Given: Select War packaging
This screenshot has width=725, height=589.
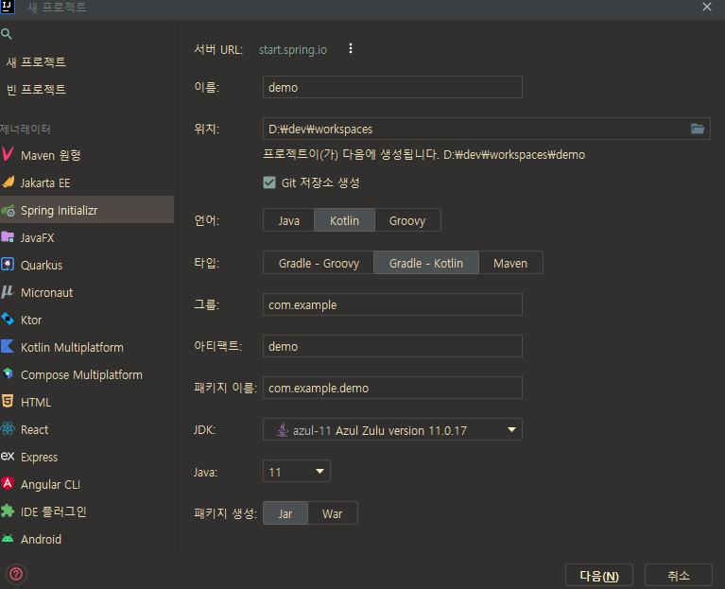Looking at the screenshot, I should click(333, 513).
